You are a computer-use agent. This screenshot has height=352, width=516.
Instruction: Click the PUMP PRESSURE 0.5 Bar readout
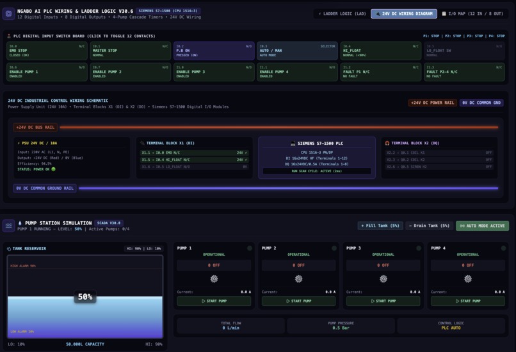pyautogui.click(x=341, y=326)
